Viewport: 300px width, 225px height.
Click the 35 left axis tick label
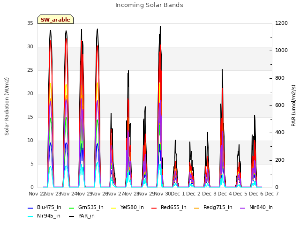tap(30, 23)
